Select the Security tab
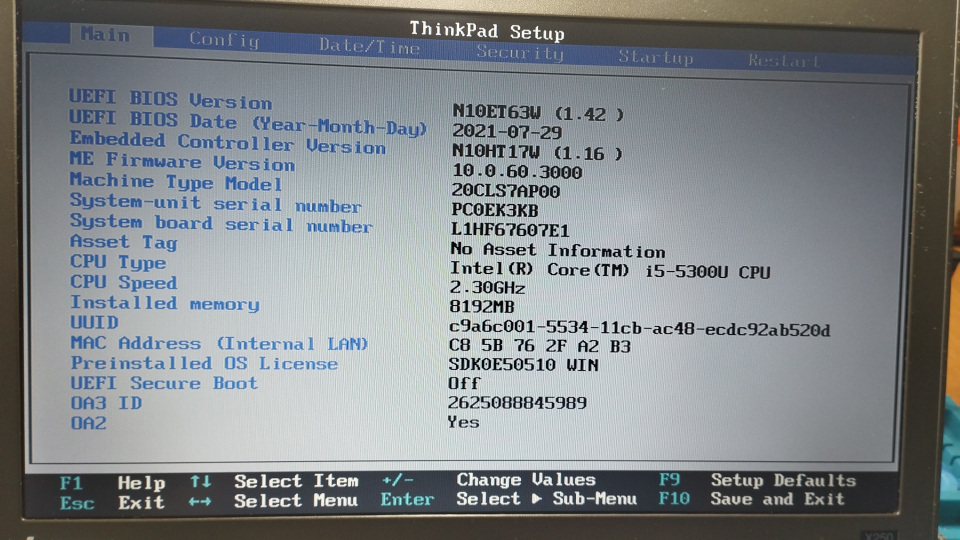 click(x=520, y=52)
